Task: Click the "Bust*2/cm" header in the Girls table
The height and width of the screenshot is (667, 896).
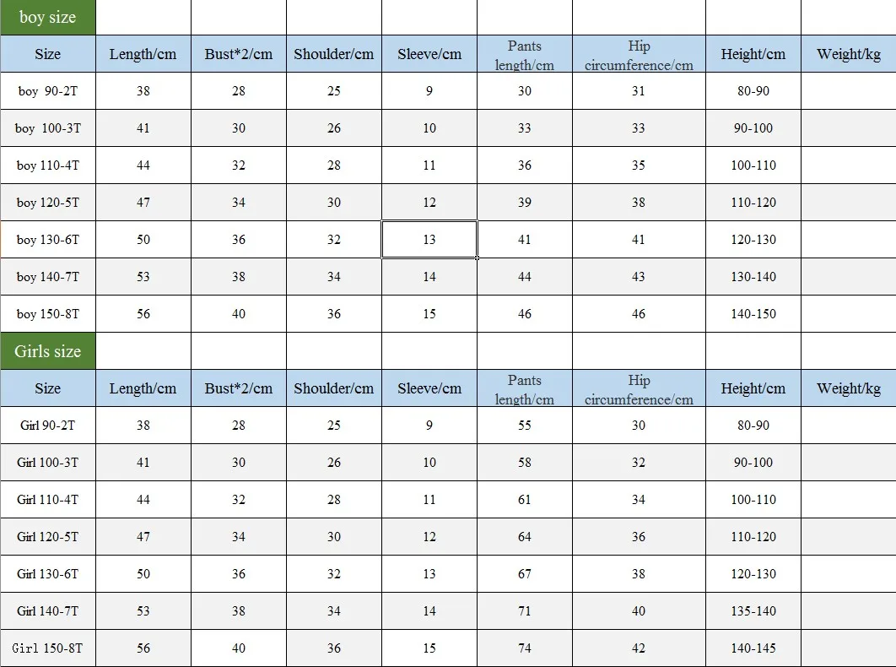Action: 238,388
